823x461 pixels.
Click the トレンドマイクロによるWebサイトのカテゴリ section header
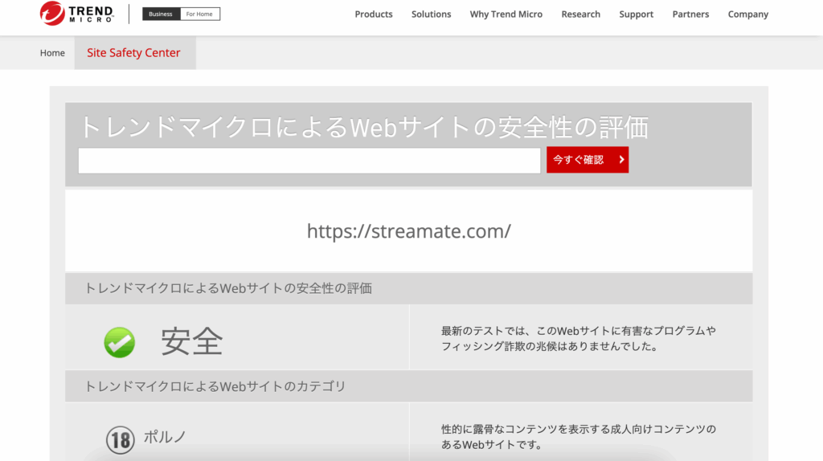[409, 386]
